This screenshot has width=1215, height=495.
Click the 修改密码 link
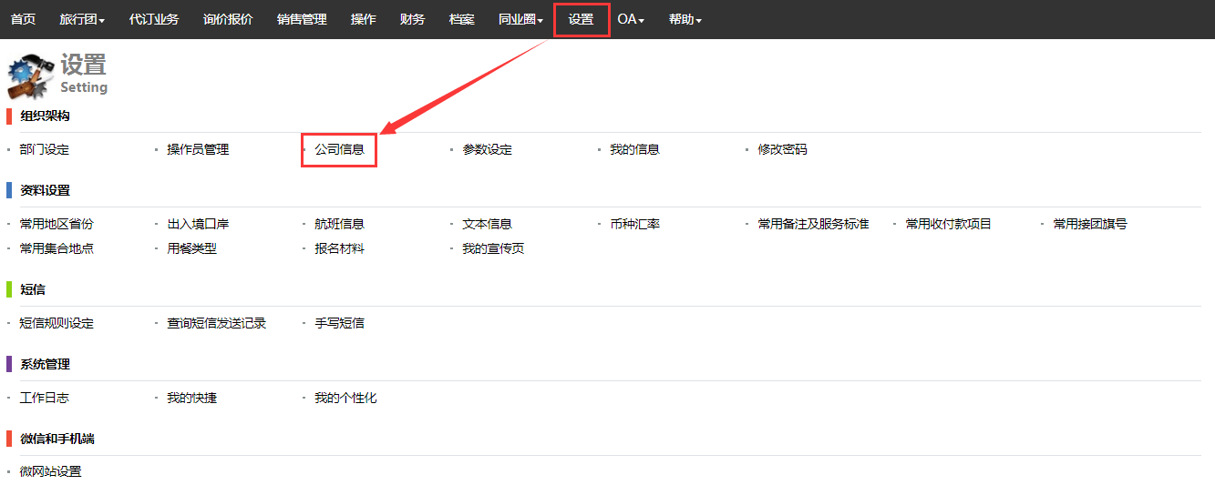point(782,149)
